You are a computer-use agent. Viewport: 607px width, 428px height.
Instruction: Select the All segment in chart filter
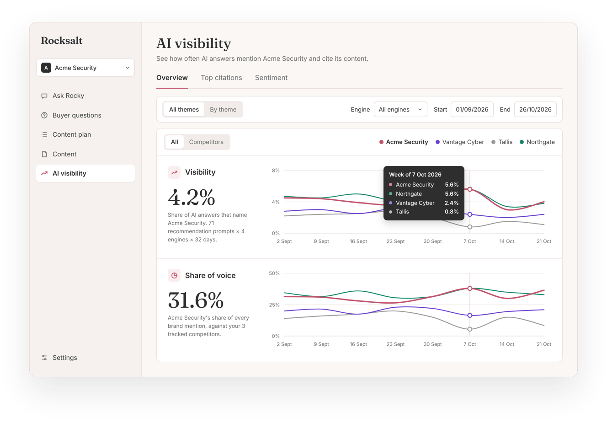click(175, 142)
